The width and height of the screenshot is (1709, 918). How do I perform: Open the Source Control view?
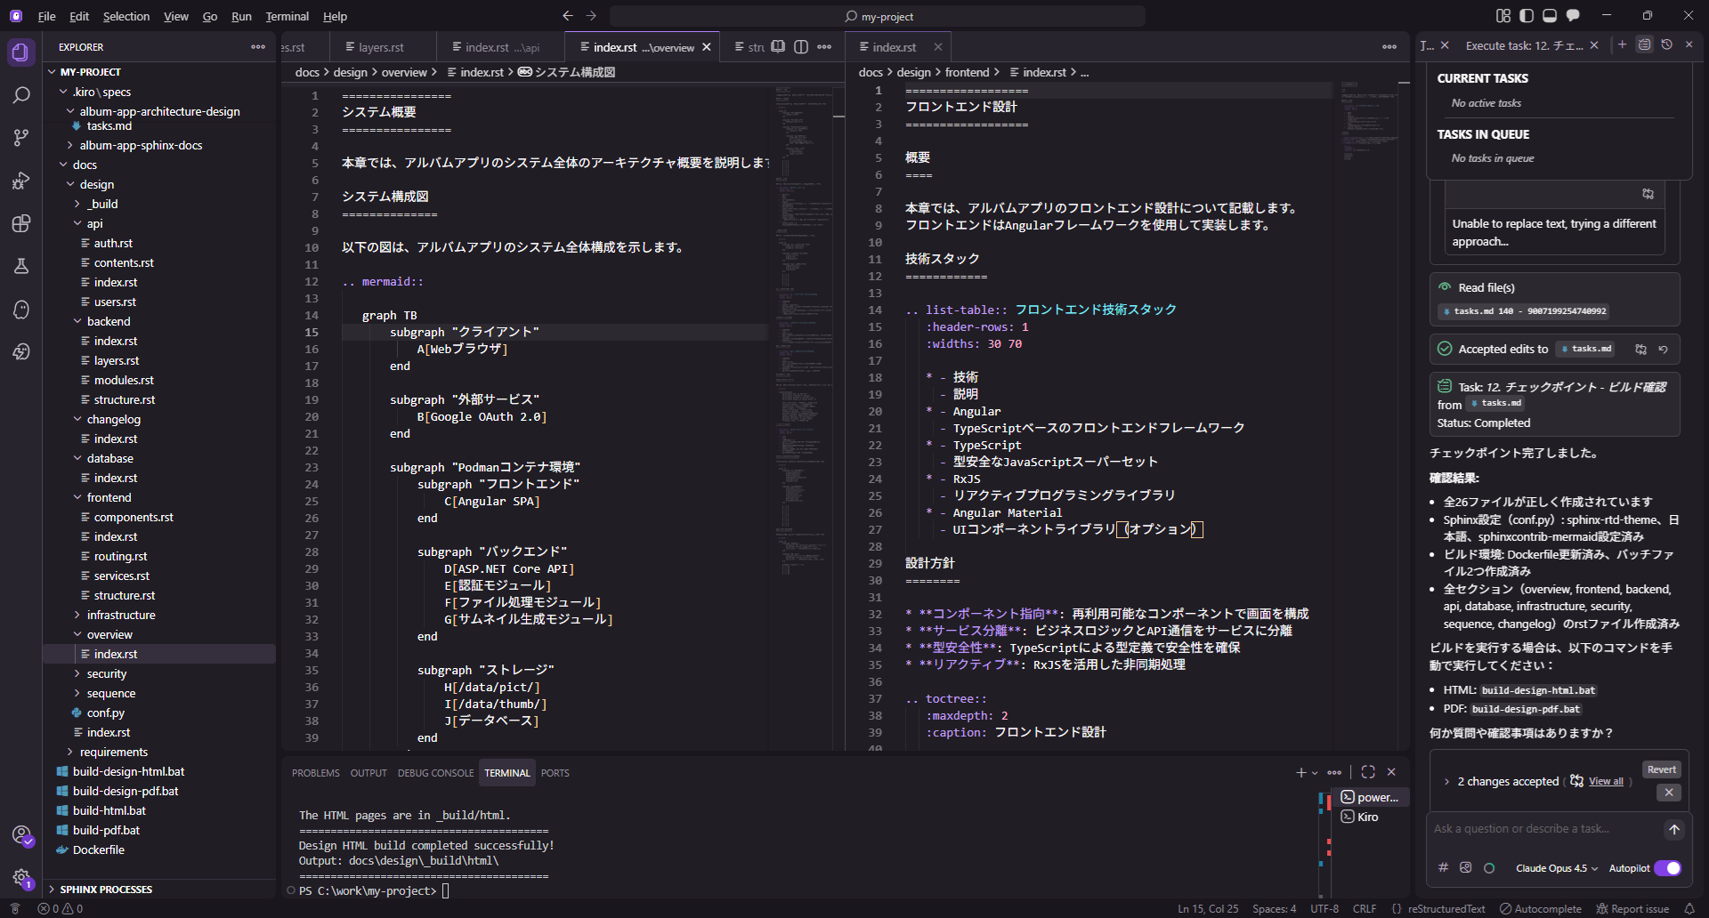pos(21,138)
